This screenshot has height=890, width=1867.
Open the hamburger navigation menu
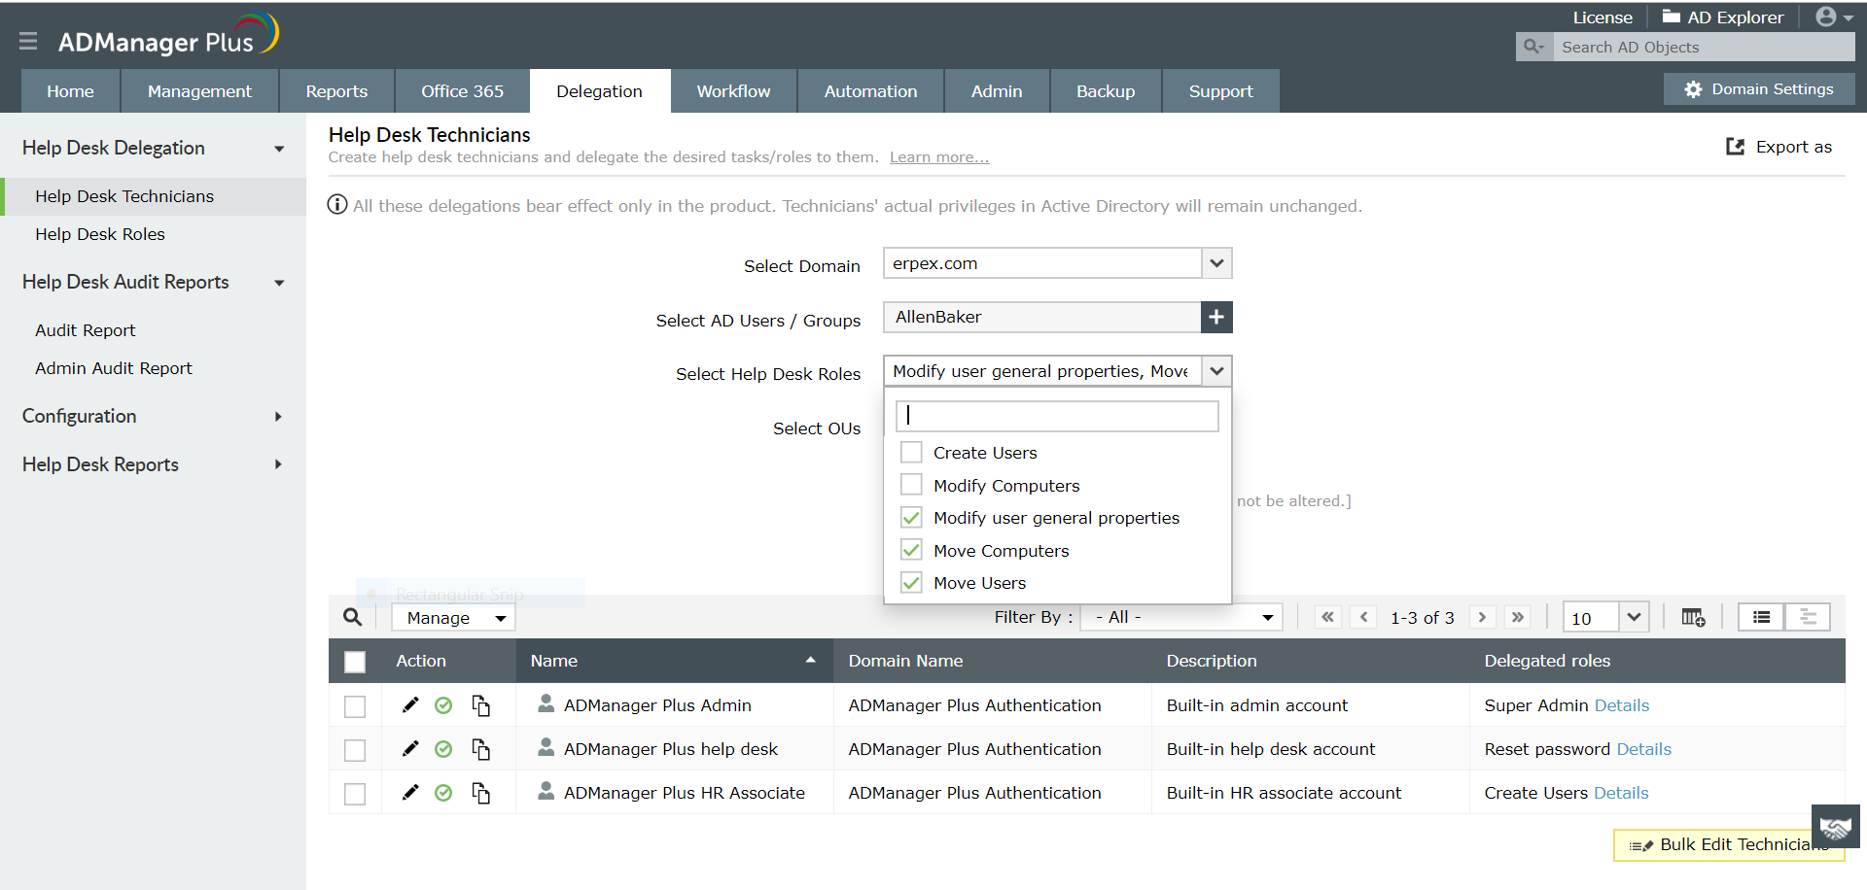click(x=28, y=41)
